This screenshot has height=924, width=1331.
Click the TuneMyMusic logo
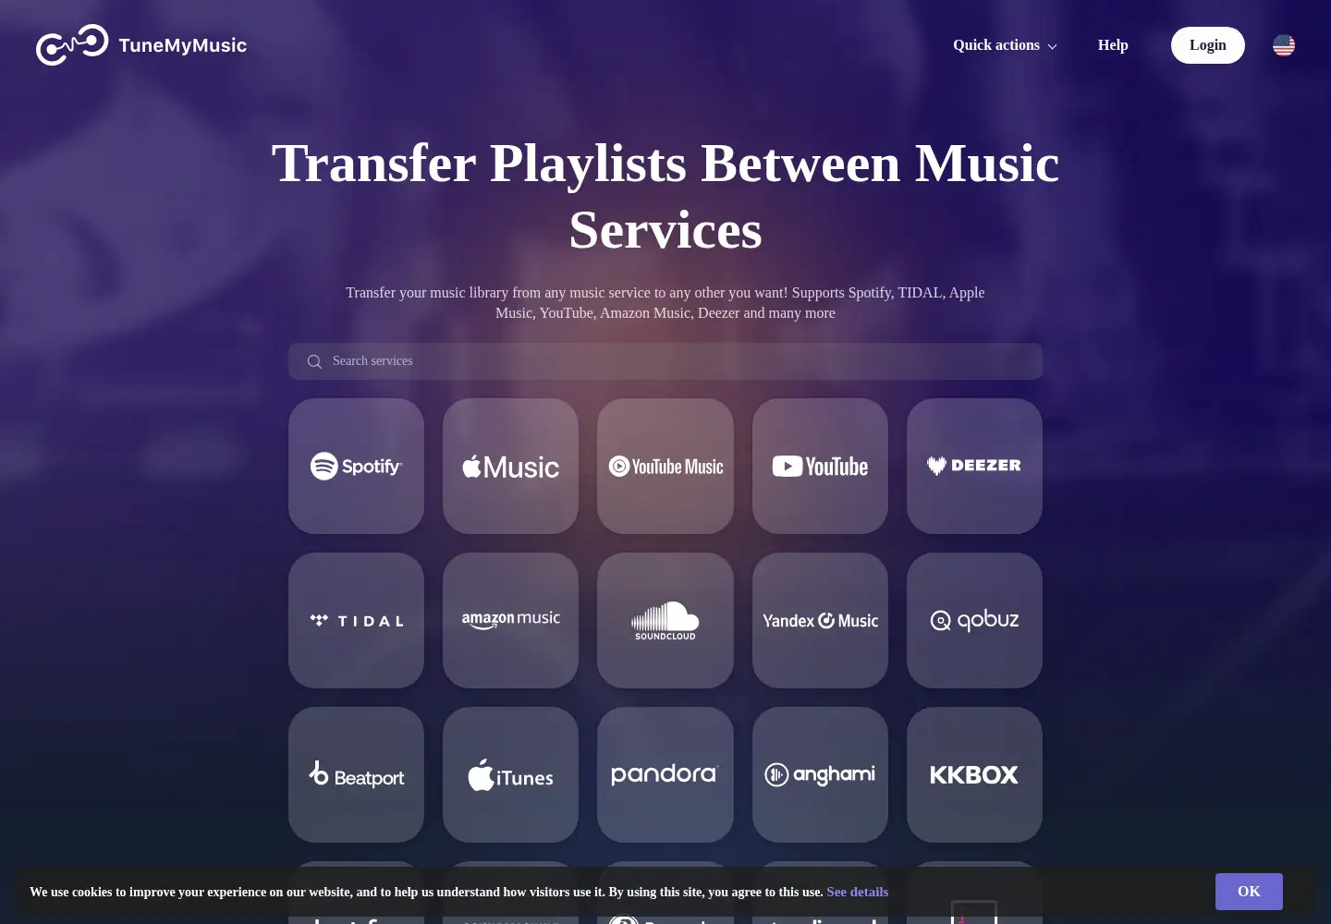(141, 45)
